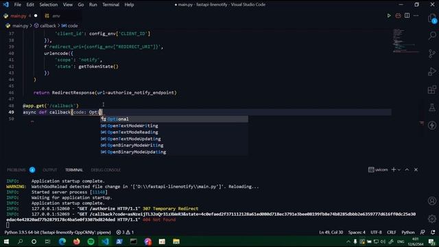Image resolution: width=439 pixels, height=247 pixels.
Task: Switch to the Debug Console tab
Action: click(x=106, y=169)
